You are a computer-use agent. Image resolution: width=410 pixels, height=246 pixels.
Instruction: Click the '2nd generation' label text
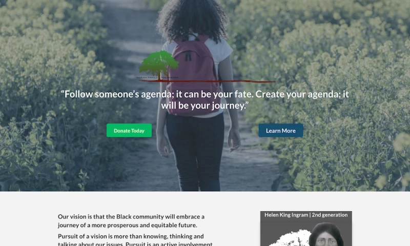[330, 215]
